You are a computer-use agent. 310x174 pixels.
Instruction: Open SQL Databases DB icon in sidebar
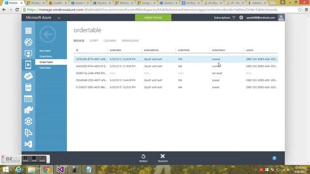click(28, 87)
